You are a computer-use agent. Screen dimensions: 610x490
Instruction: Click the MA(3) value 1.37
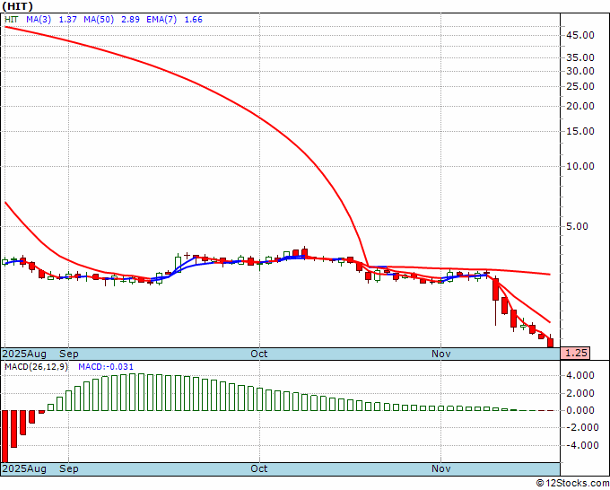click(x=67, y=20)
